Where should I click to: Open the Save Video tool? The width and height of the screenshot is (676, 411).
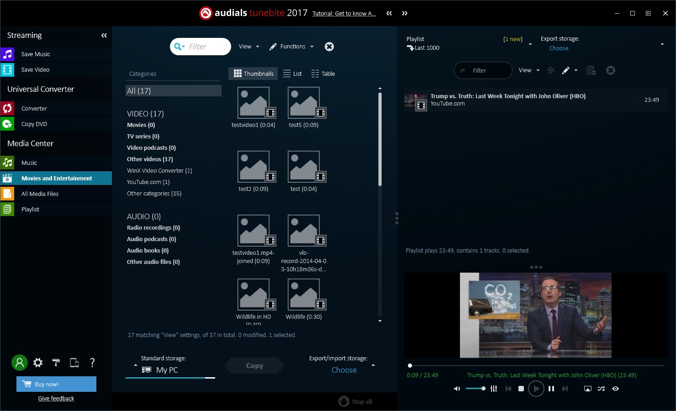point(35,69)
